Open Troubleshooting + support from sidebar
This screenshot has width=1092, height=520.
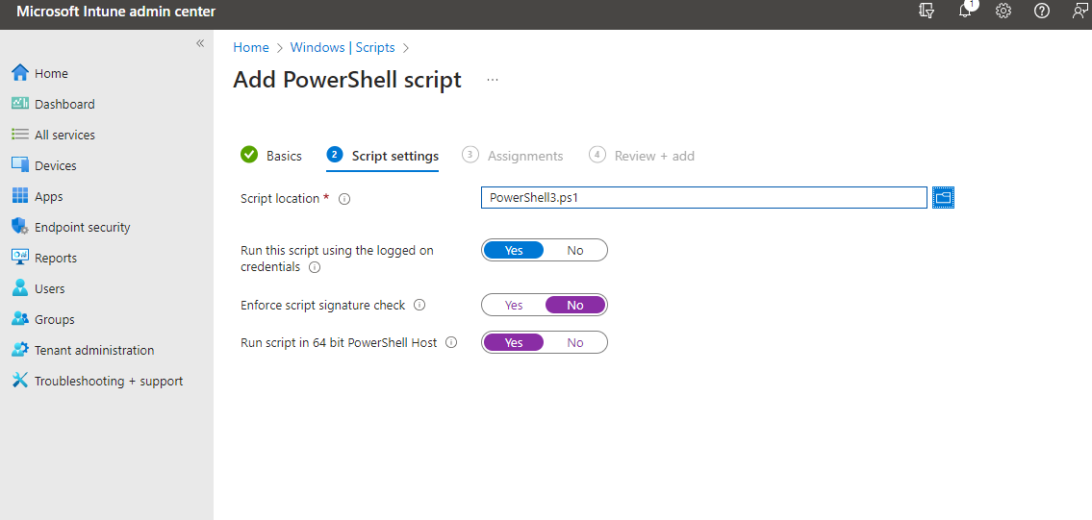coord(109,381)
